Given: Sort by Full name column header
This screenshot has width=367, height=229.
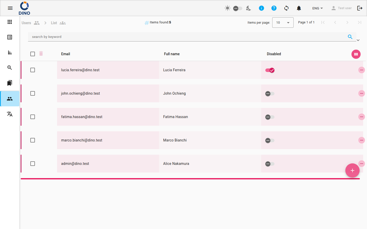Looking at the screenshot, I should [172, 54].
